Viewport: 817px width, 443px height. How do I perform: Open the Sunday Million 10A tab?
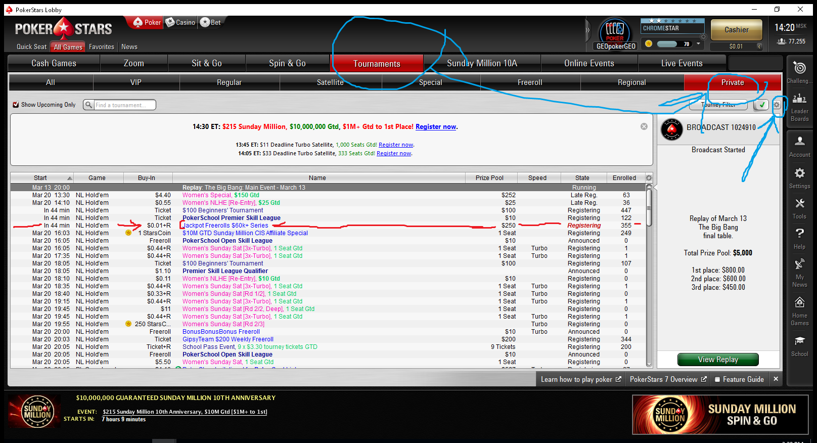tap(482, 63)
